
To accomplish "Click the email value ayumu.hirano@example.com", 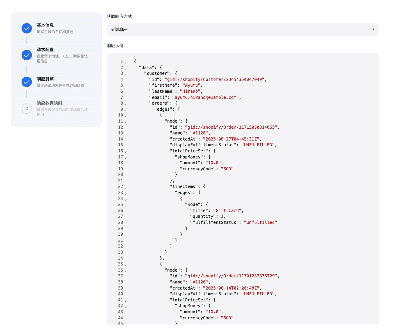I will click(206, 97).
